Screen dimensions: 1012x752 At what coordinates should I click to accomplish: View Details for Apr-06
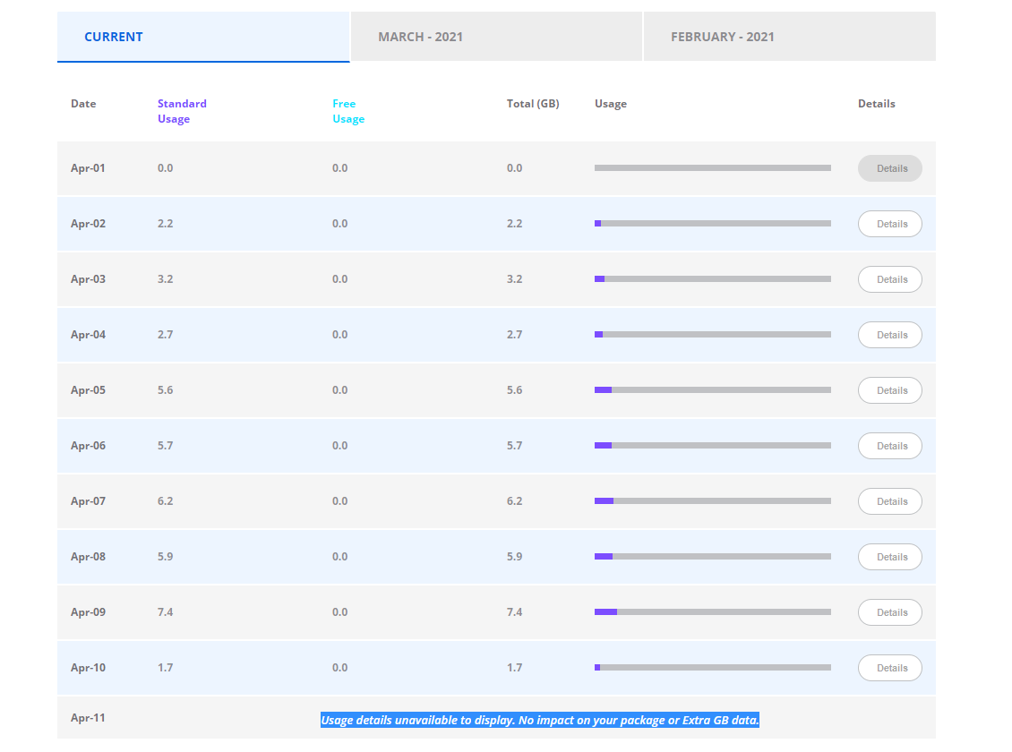[890, 446]
